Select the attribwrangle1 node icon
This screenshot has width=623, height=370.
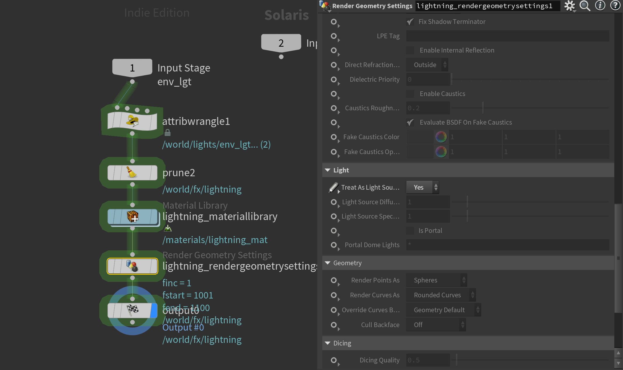click(133, 121)
